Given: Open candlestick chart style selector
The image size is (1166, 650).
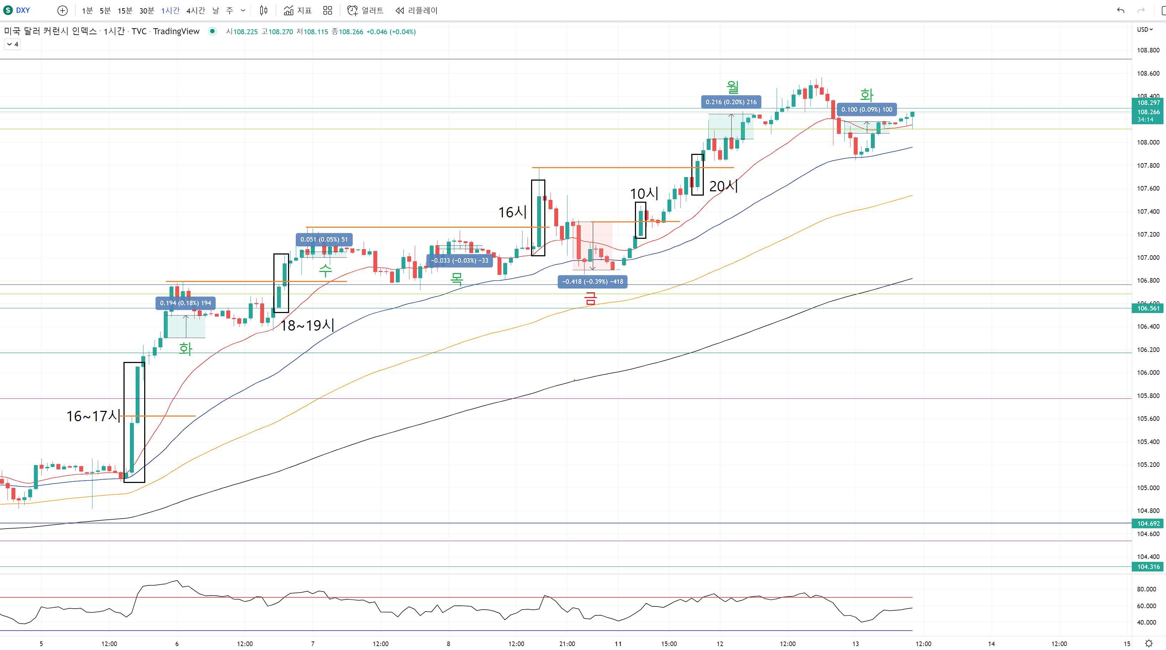Looking at the screenshot, I should click(x=263, y=10).
